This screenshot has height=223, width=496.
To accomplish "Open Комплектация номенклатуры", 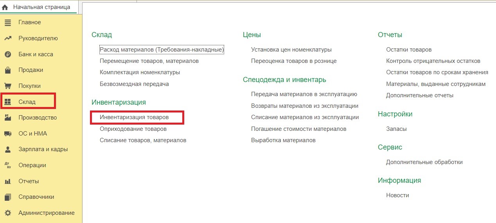I will 140,72.
